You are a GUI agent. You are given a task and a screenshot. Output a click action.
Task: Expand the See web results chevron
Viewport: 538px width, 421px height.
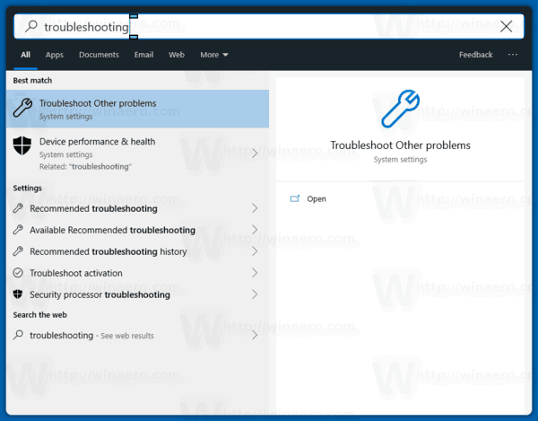(x=255, y=335)
